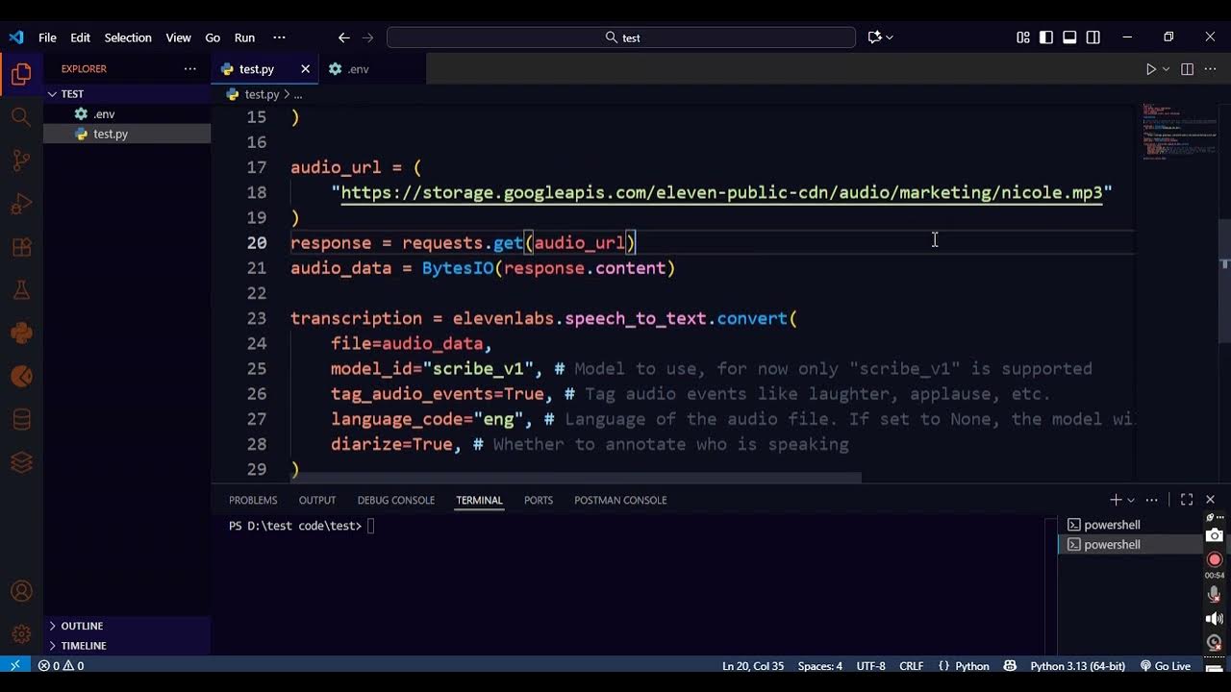Open the Source Control view

(x=21, y=161)
